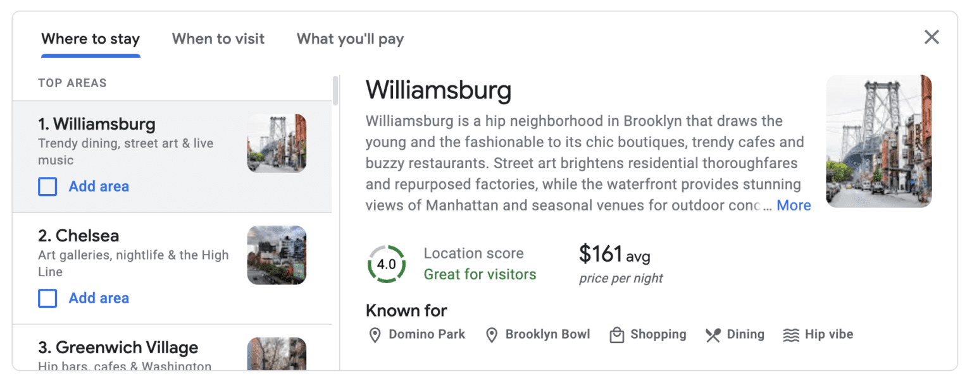Select the Domino Park location pin icon
The width and height of the screenshot is (972, 388).
(x=375, y=334)
